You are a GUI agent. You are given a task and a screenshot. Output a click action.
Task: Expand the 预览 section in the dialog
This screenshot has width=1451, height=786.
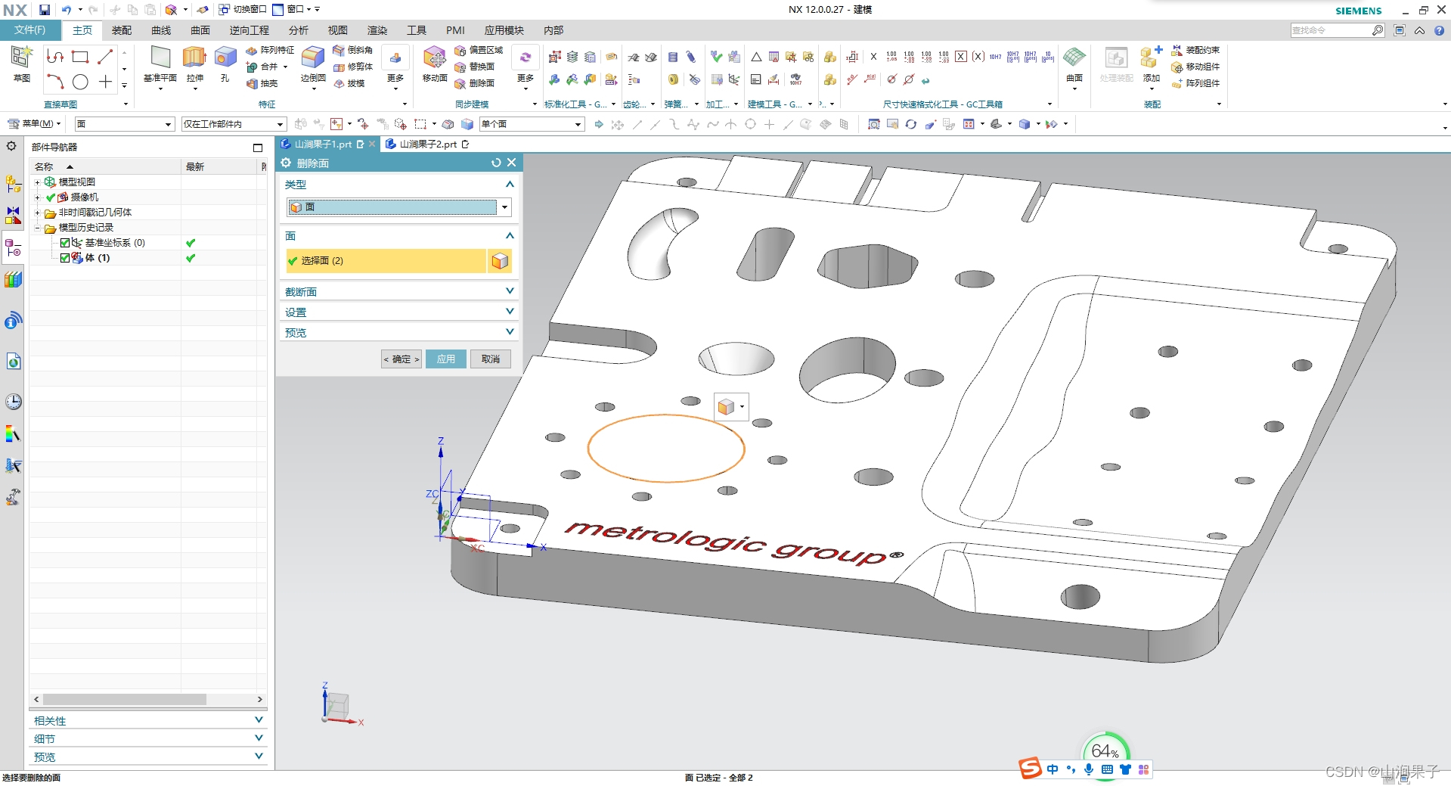coord(398,332)
